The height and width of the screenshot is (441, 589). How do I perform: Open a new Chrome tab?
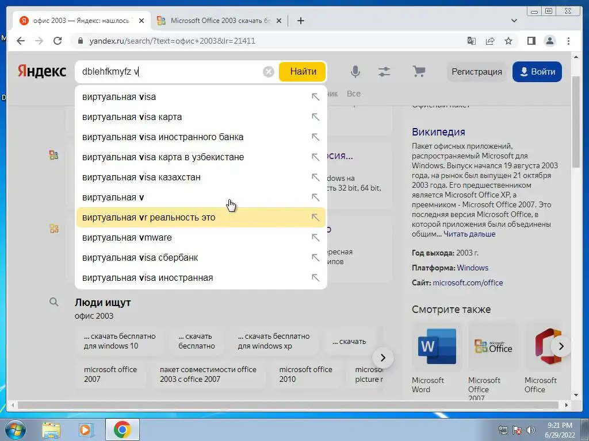[300, 21]
